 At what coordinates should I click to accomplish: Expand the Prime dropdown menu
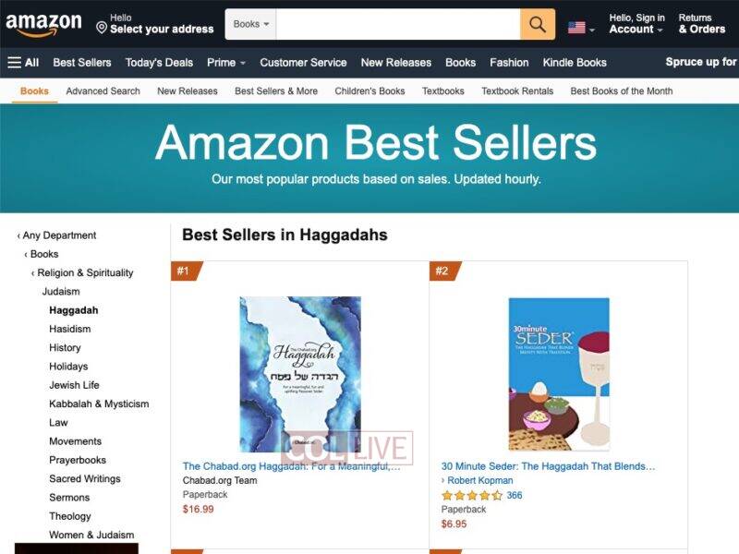click(x=226, y=62)
